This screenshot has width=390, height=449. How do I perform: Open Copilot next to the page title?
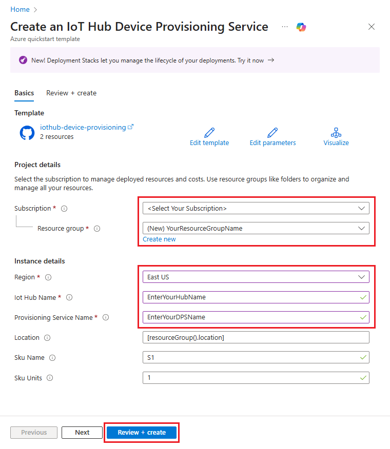coord(301,27)
